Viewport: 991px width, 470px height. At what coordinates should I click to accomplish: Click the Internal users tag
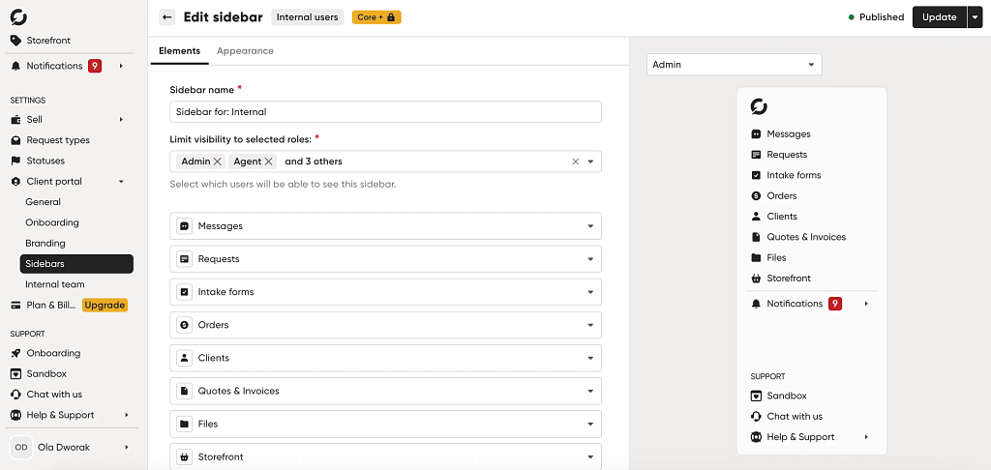point(307,17)
